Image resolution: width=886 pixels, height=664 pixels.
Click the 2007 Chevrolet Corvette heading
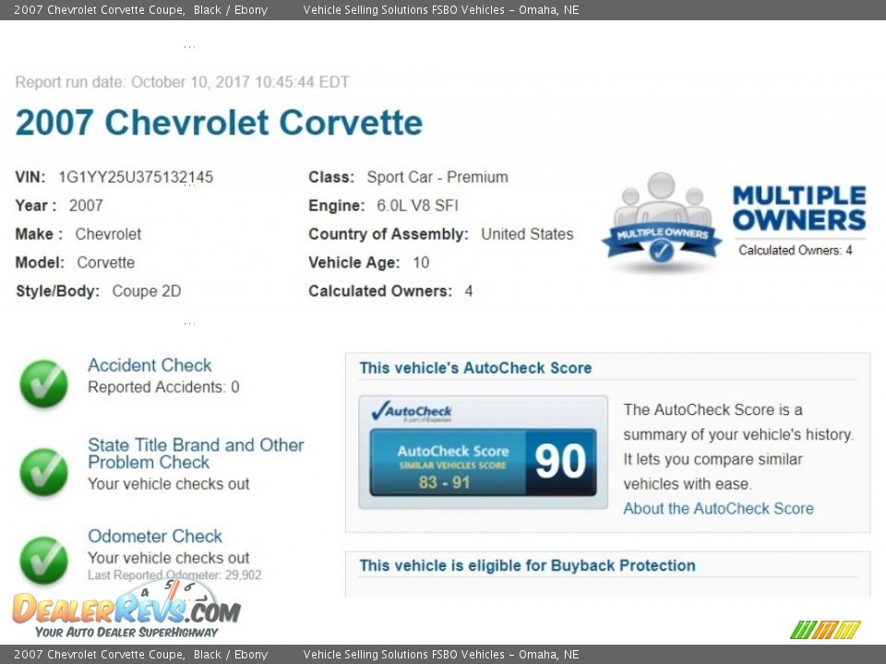220,123
